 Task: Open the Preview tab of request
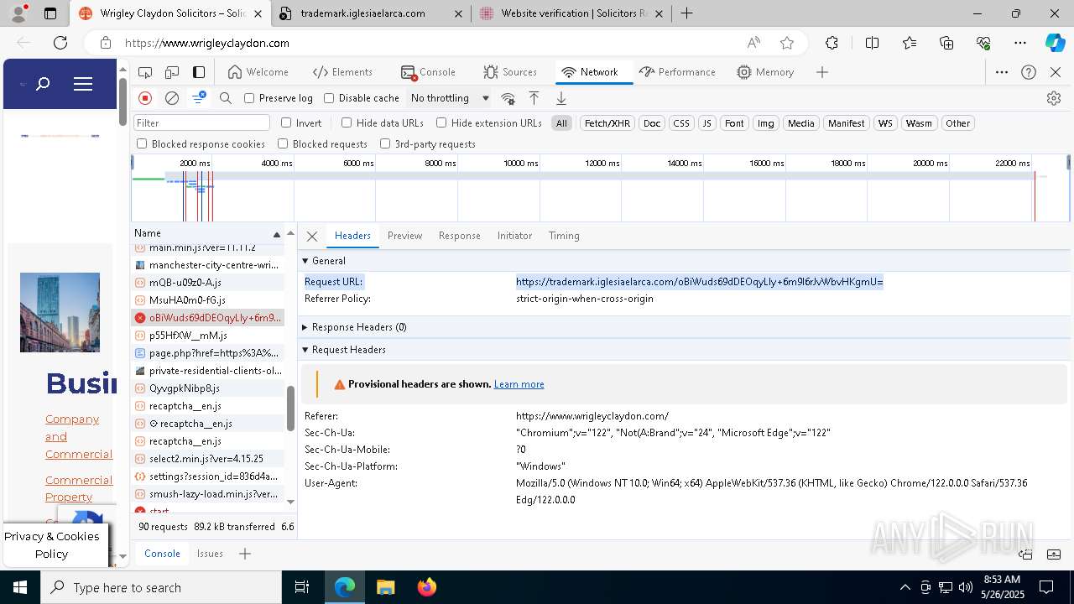click(404, 236)
